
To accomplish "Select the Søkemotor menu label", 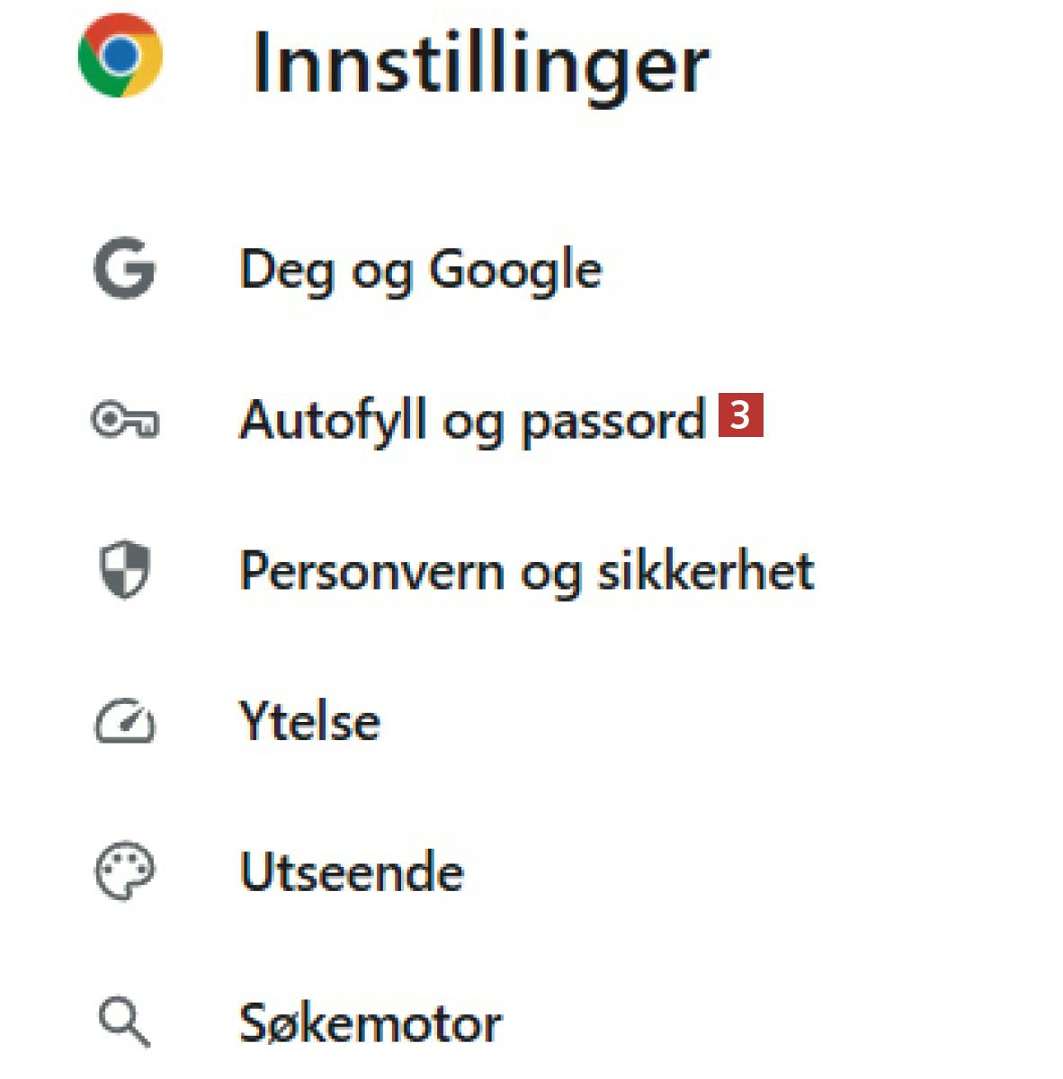I will pos(370,1023).
